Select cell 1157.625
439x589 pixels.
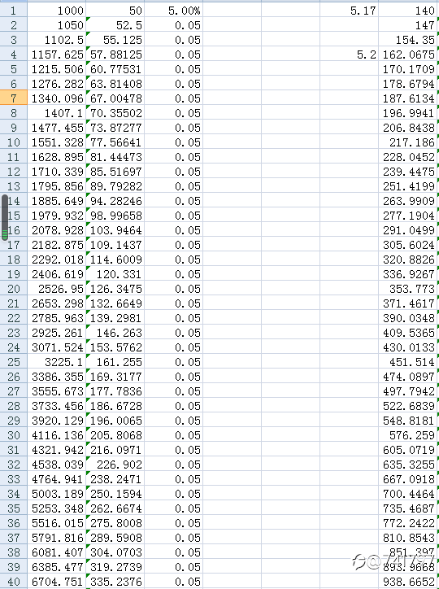(x=57, y=54)
